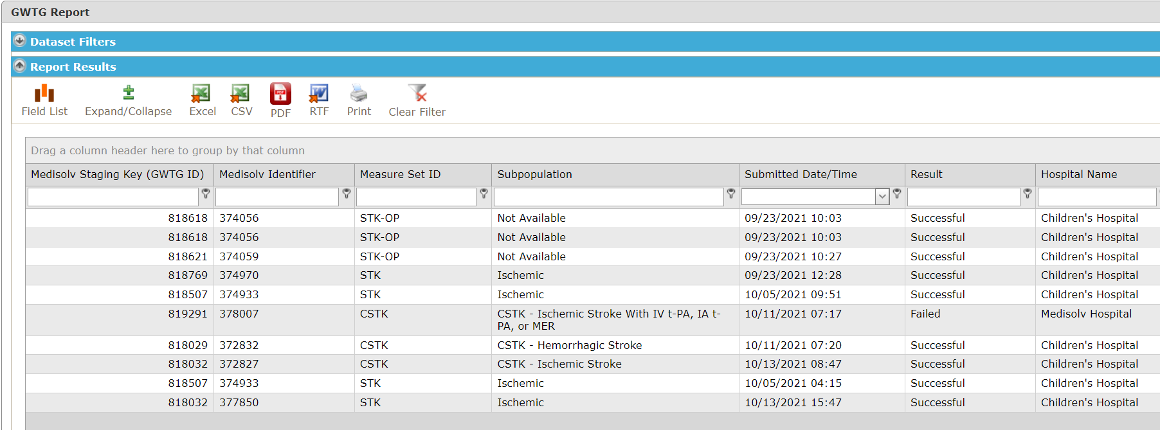Screen dimensions: 1160x430
Task: Sort by Subpopulation column header
Action: point(534,174)
